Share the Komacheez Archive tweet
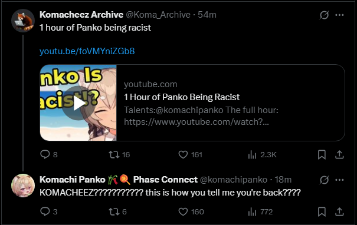The image size is (357, 225). point(339,154)
